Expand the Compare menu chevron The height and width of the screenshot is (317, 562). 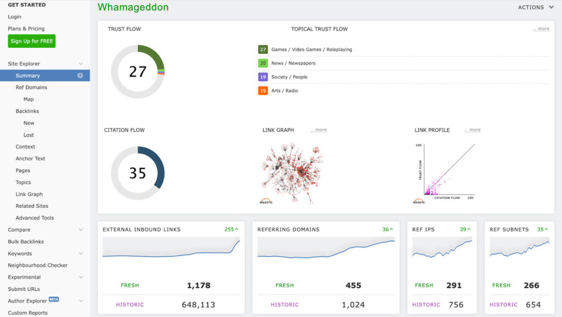click(x=81, y=230)
